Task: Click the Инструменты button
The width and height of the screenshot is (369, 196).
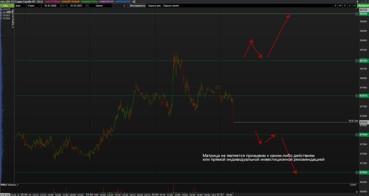Action: 138,5
